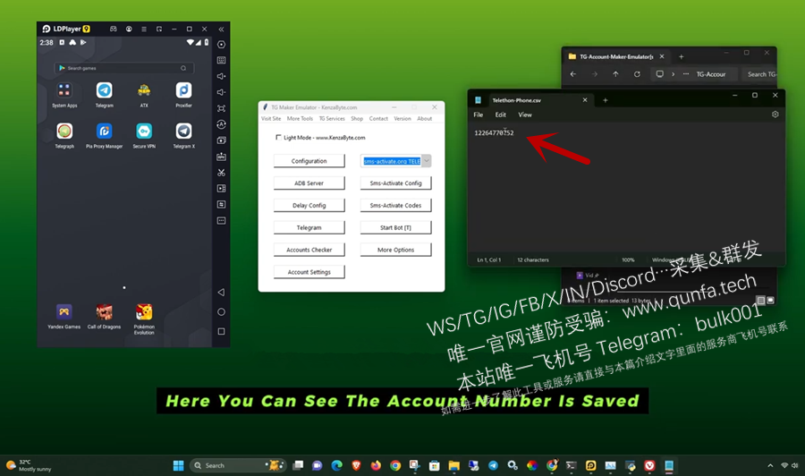Open LDPlayer hamburger menu in title bar
This screenshot has width=805, height=476.
pyautogui.click(x=144, y=30)
